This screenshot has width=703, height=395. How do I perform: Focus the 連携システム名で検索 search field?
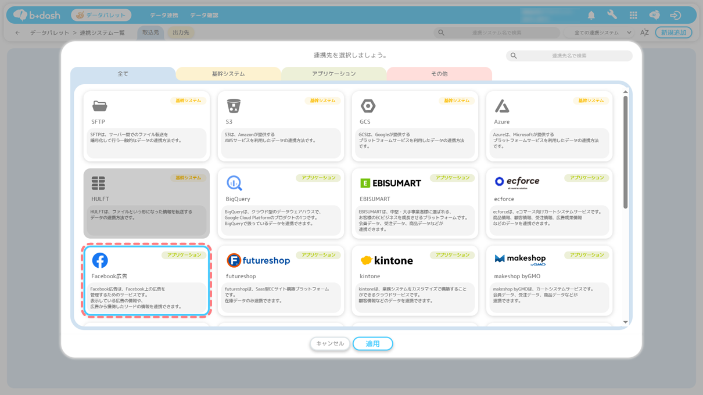497,33
